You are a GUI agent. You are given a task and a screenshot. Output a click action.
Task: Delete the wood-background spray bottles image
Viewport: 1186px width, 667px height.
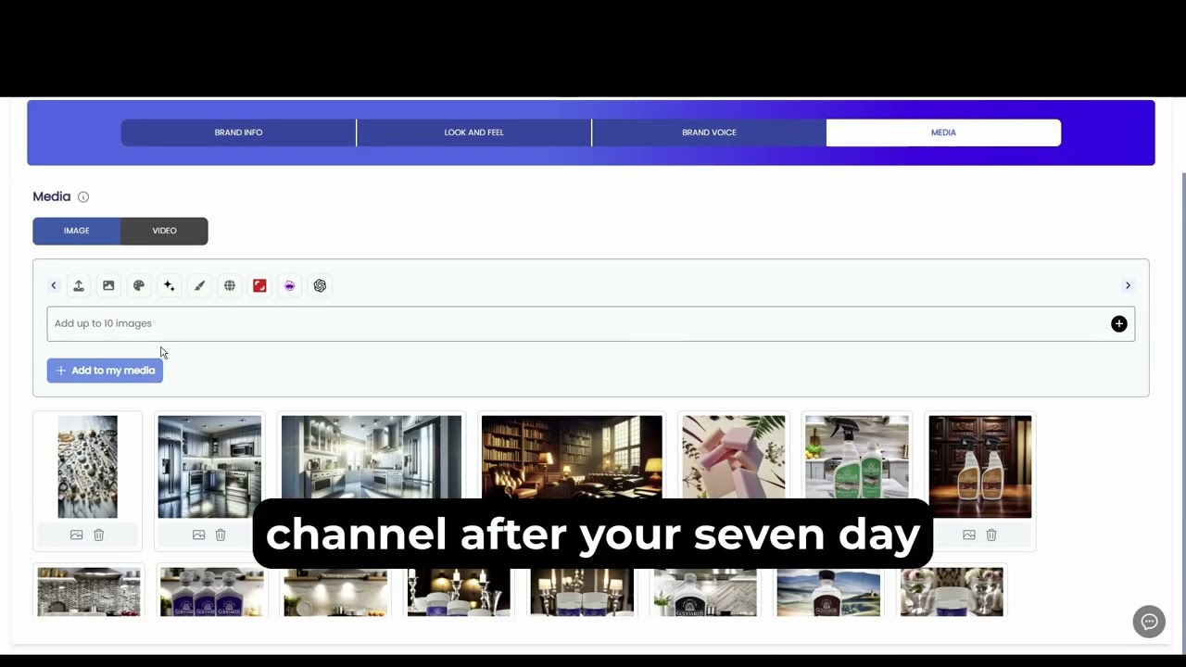(x=991, y=535)
